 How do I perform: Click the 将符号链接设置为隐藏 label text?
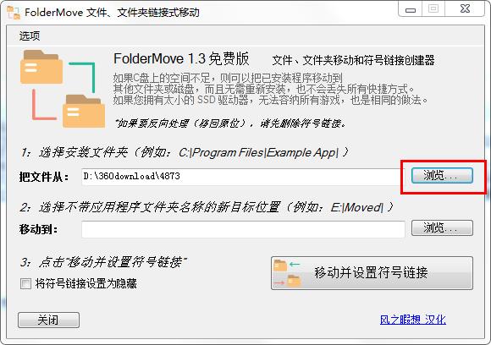point(86,283)
